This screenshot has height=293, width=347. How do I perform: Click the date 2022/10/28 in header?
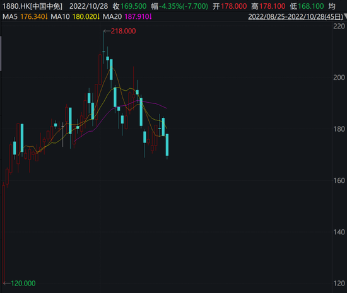88,6
